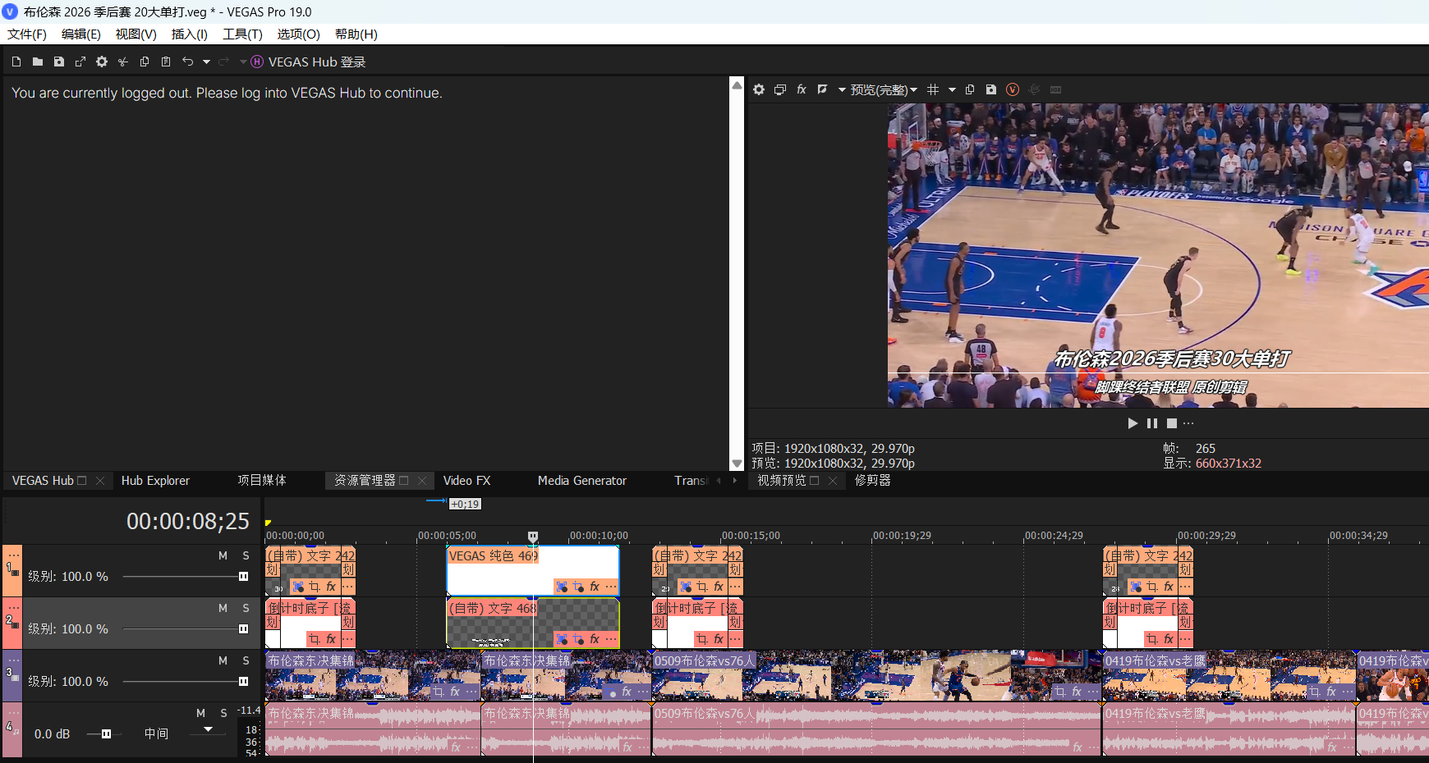This screenshot has width=1429, height=763.
Task: Mute video track 3
Action: click(x=223, y=660)
